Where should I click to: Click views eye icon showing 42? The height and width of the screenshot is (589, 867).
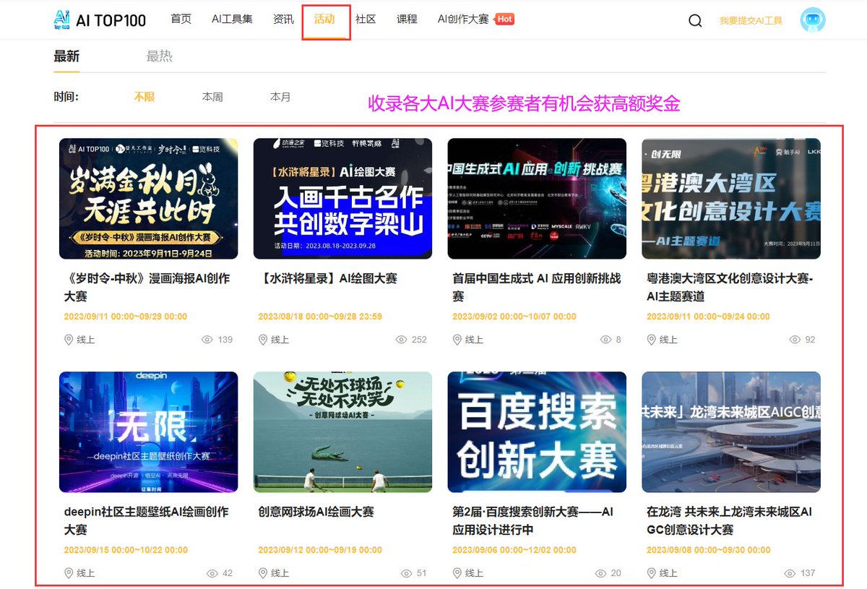(212, 573)
